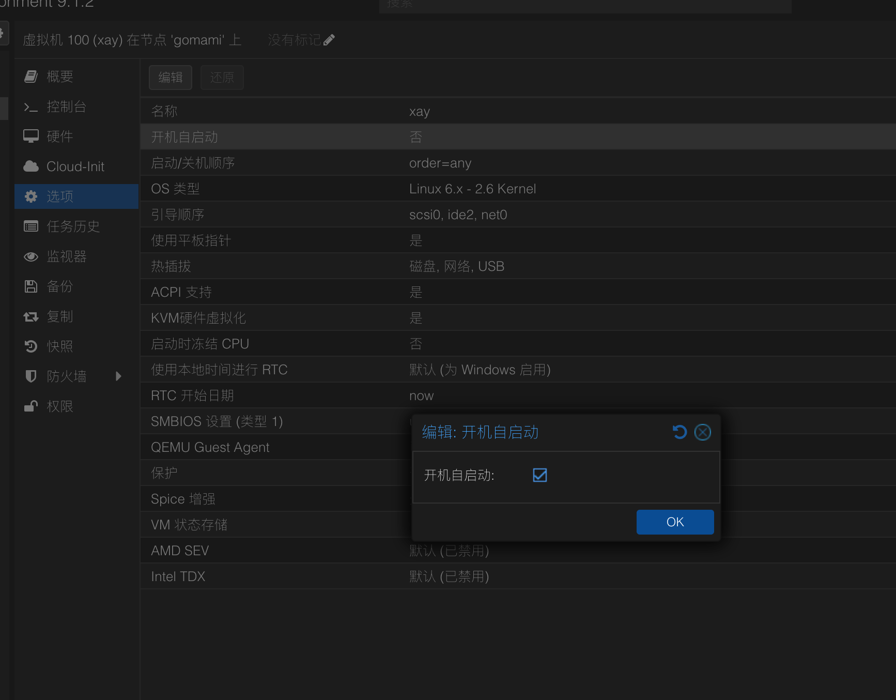Screen dimensions: 896x700
Task: Open the 控制台 console icon
Action: [x=31, y=106]
